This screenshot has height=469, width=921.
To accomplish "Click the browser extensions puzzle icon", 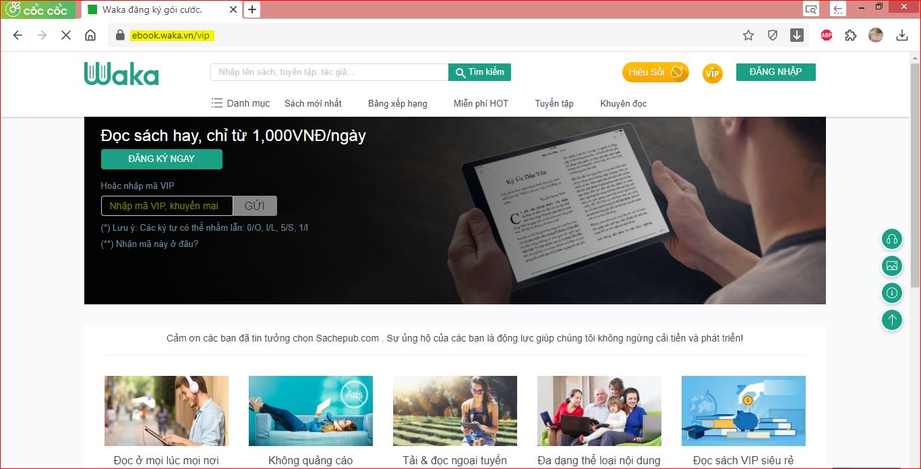I will 850,36.
